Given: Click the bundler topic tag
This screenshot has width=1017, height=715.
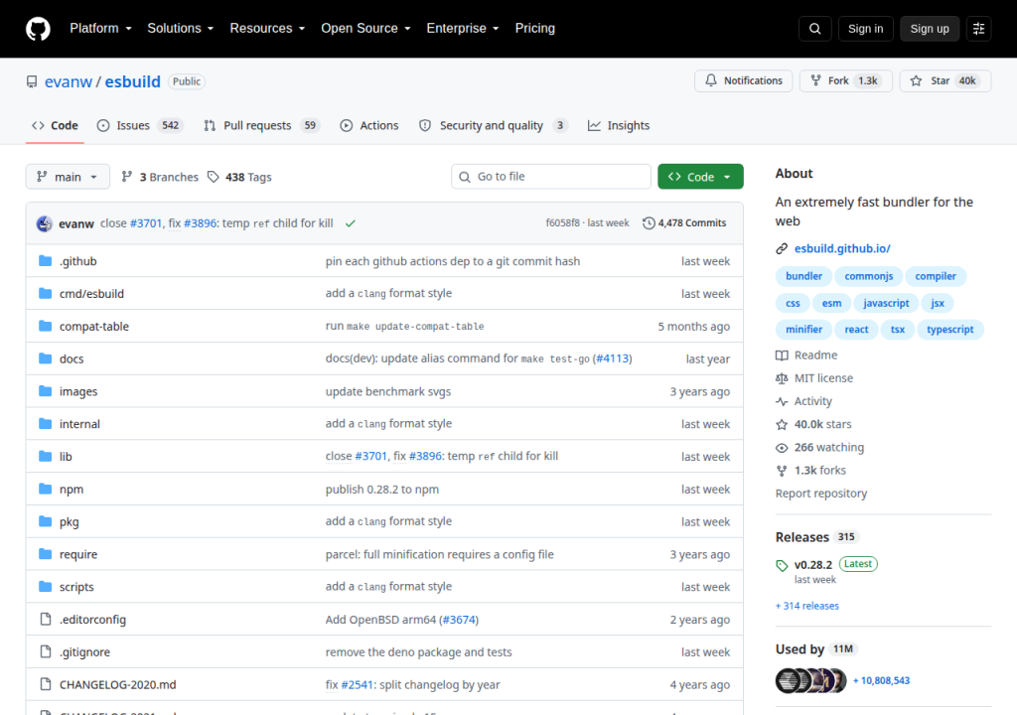Looking at the screenshot, I should point(803,276).
